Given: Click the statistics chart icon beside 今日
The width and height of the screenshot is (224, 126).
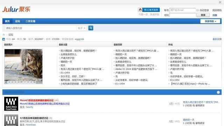Looking at the screenshot, I should pyautogui.click(x=3, y=39).
